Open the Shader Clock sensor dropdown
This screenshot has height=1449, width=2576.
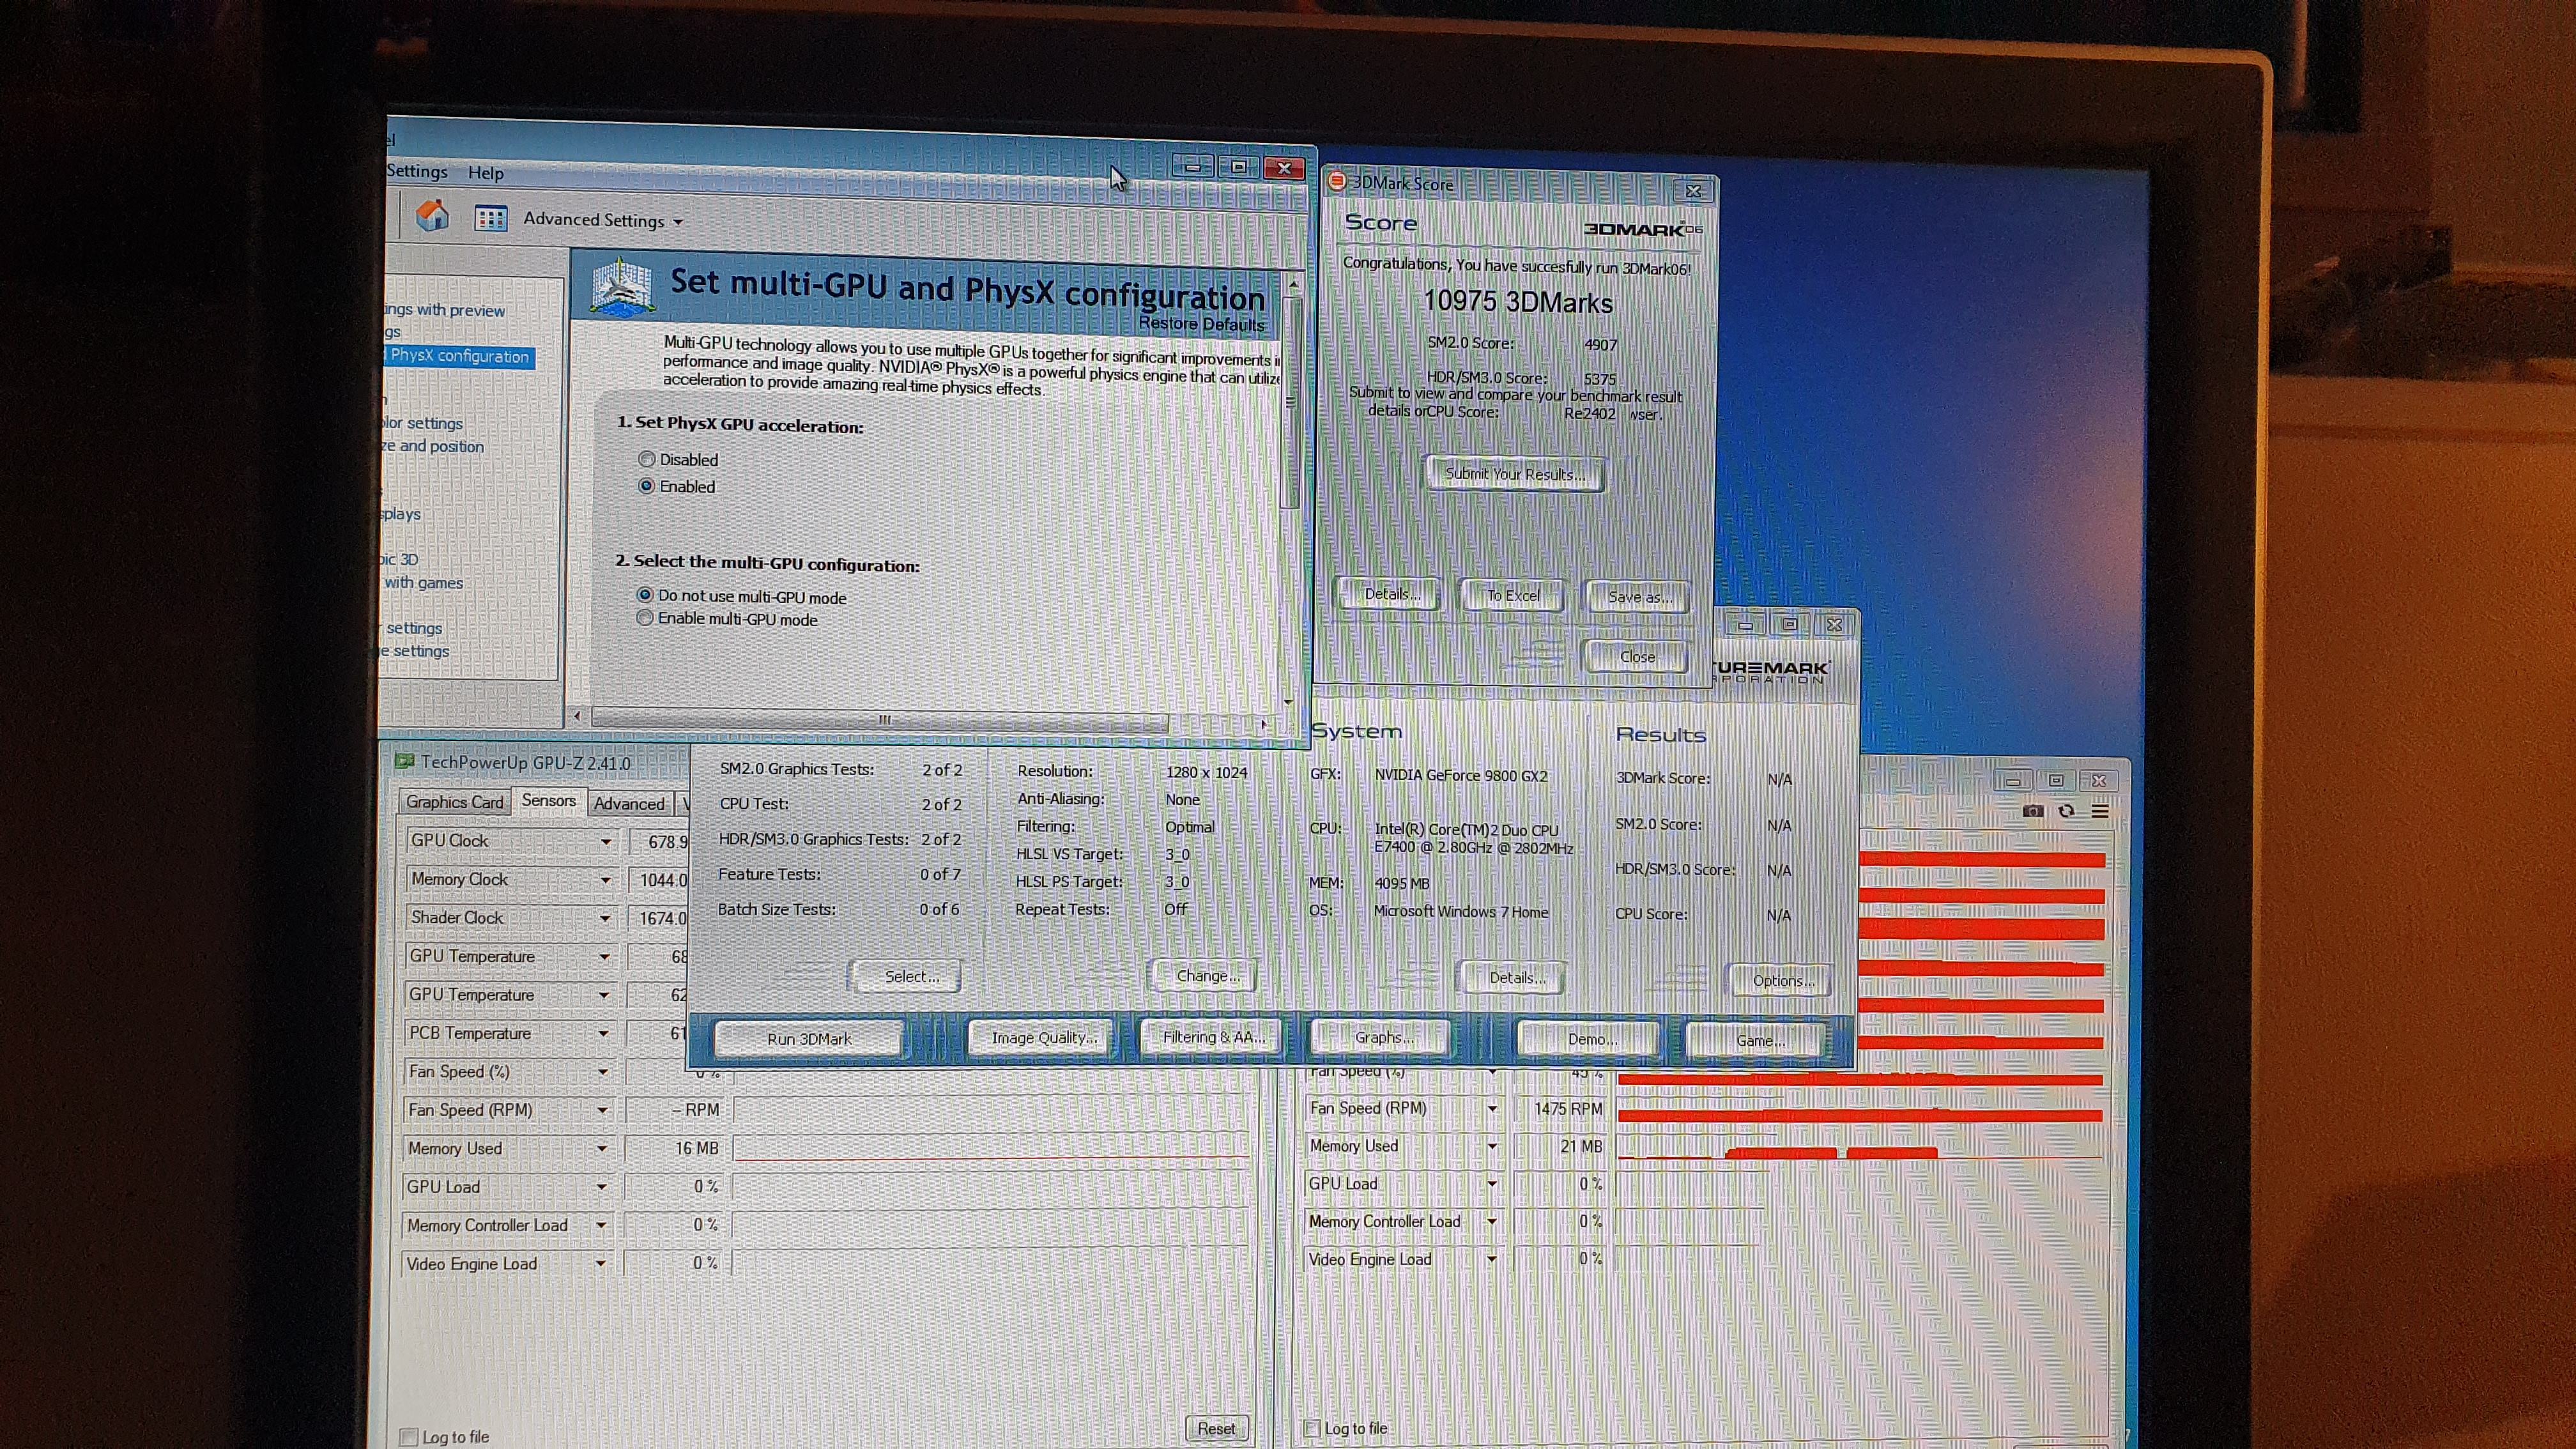click(605, 918)
